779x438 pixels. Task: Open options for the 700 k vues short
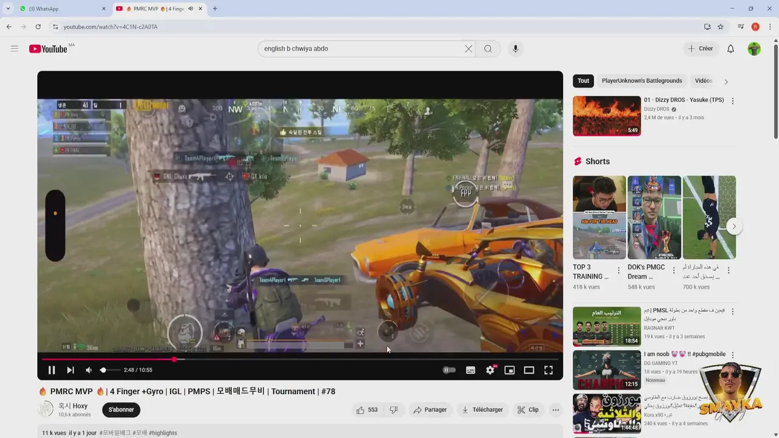[x=728, y=270]
